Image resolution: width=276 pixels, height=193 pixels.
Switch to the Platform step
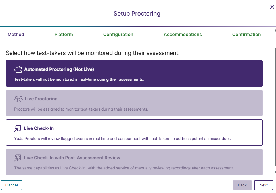pos(64,34)
